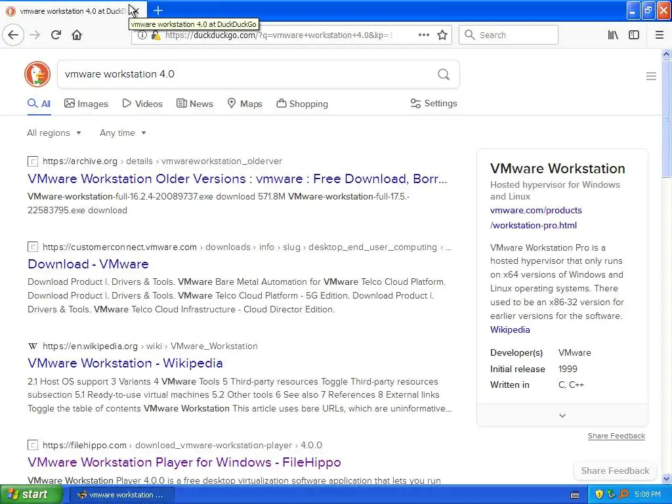Image resolution: width=672 pixels, height=504 pixels.
Task: Open the Library icon in toolbar
Action: tap(613, 35)
